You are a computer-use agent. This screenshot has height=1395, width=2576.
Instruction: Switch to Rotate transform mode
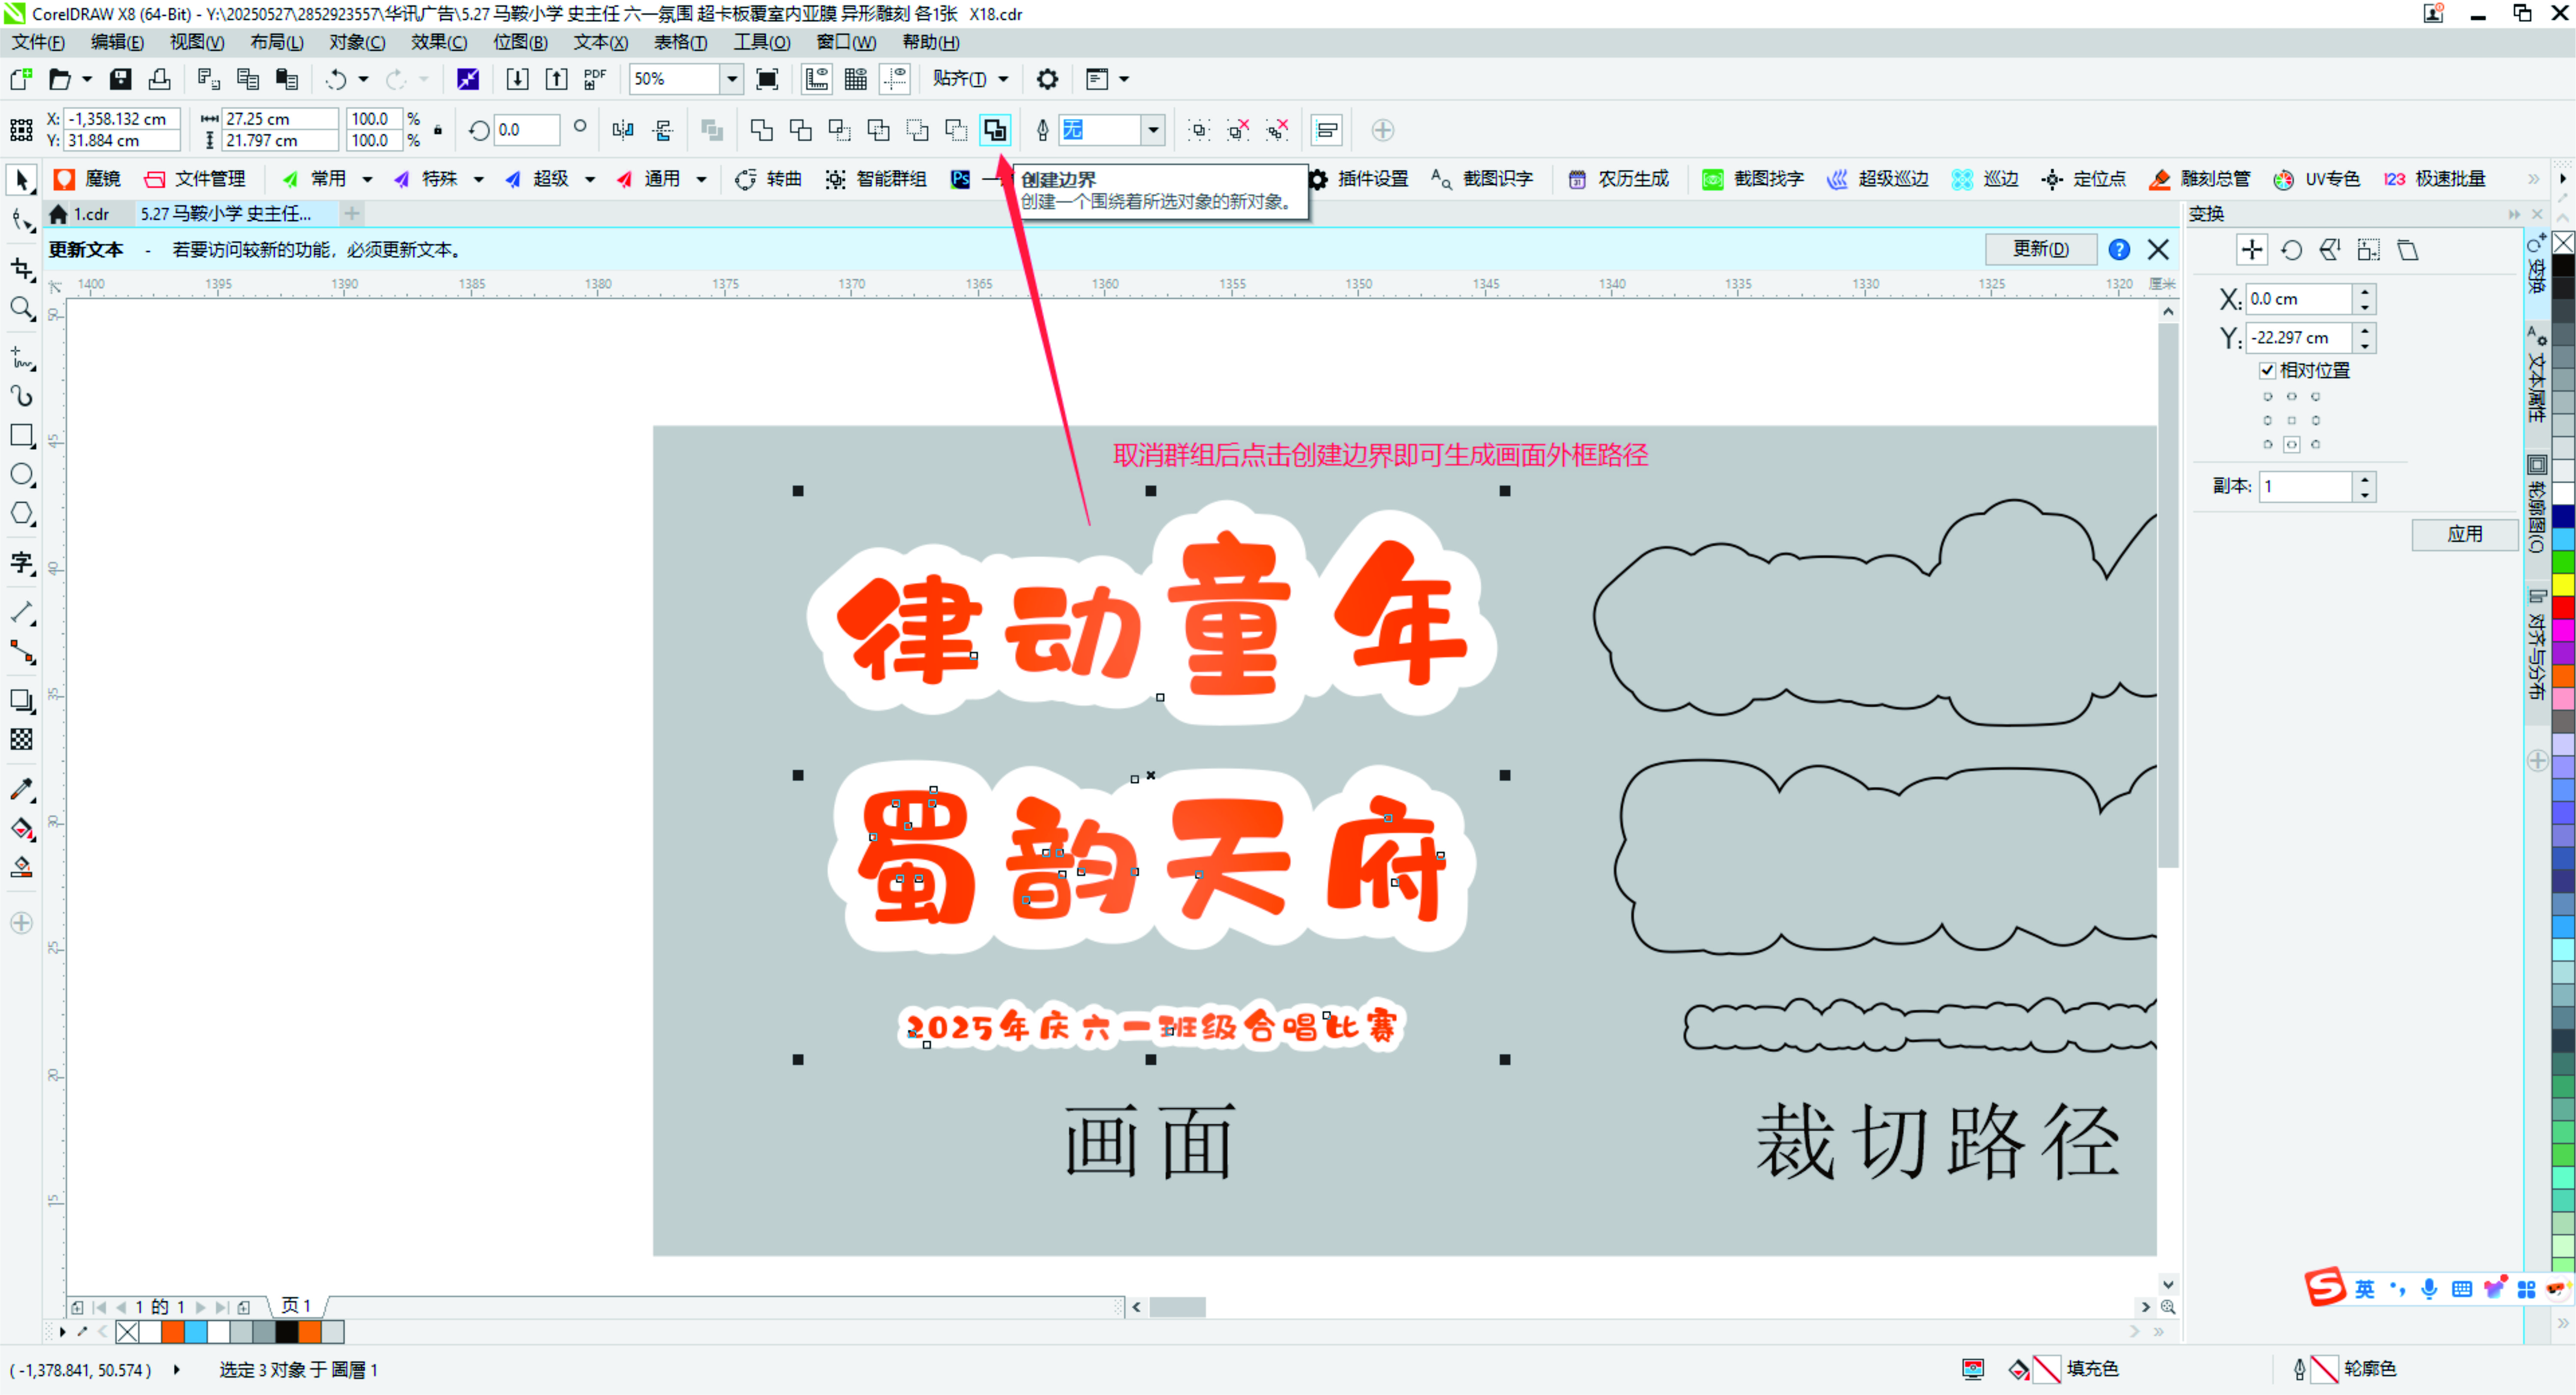2290,250
